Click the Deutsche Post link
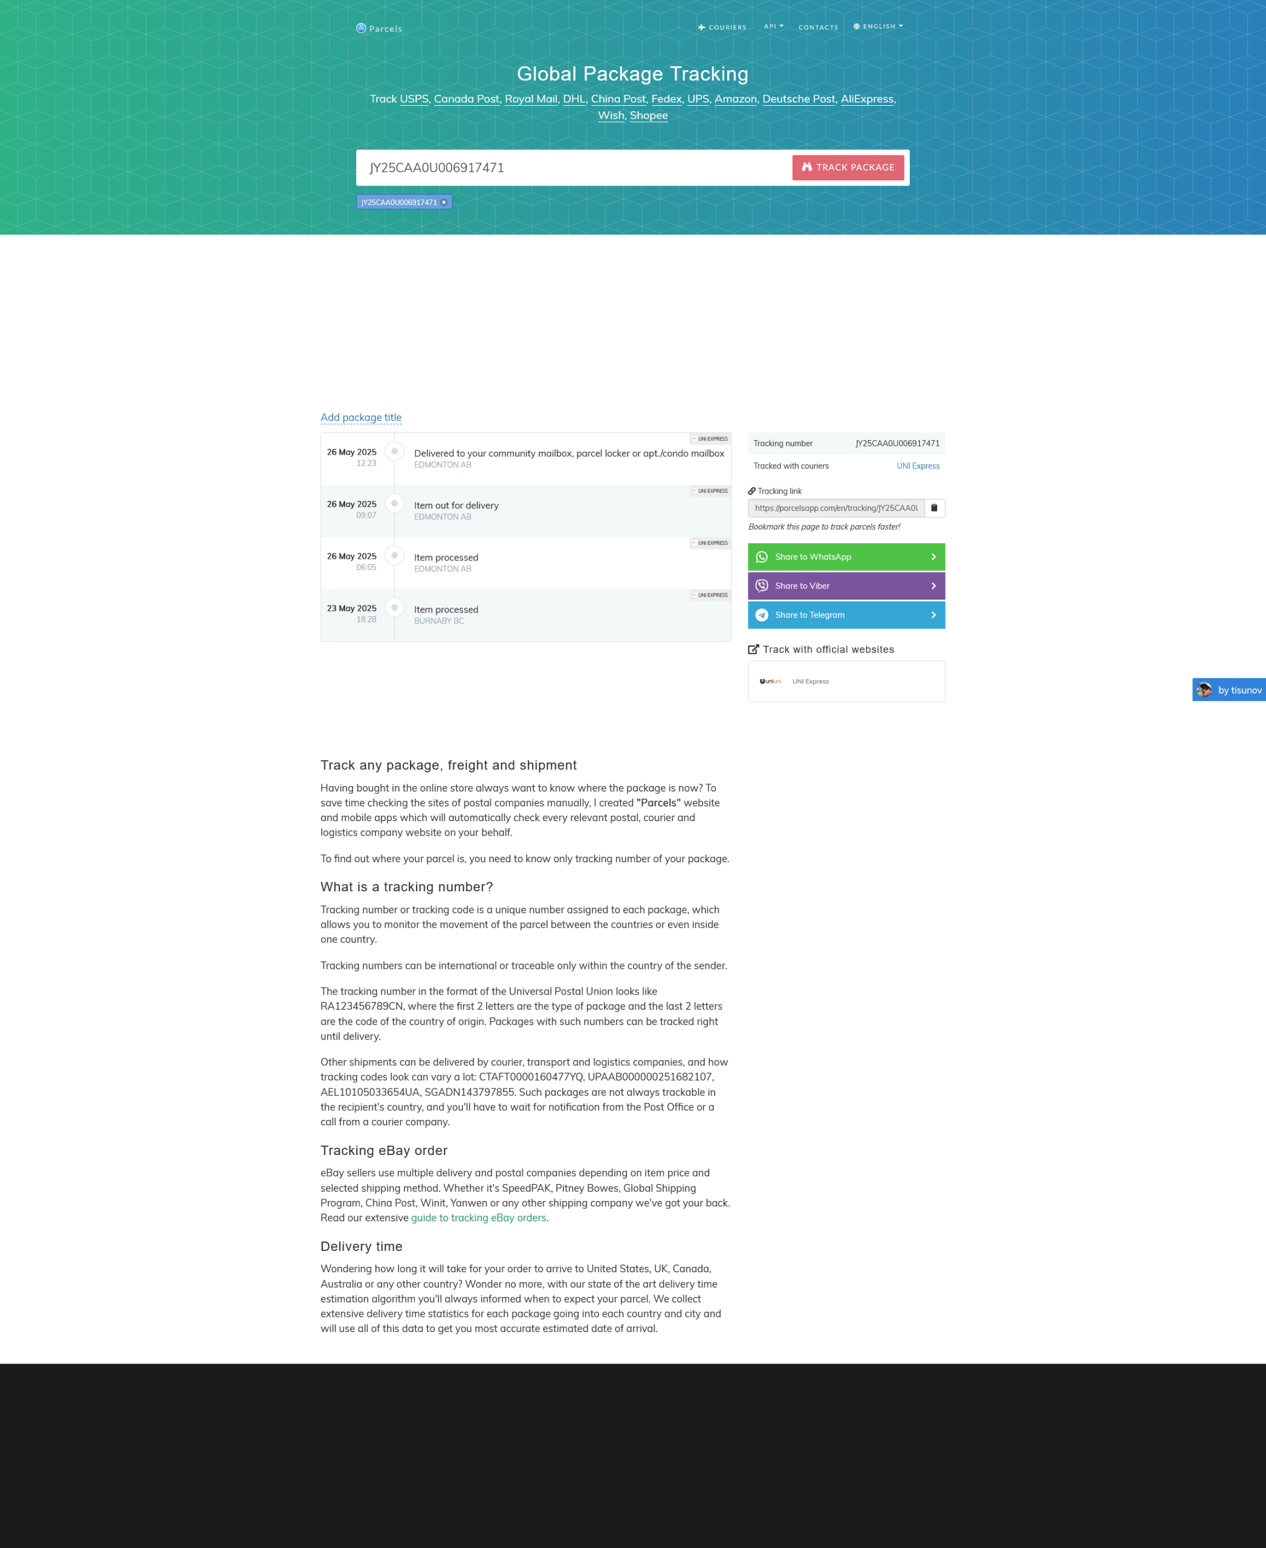The image size is (1266, 1548). tap(799, 99)
